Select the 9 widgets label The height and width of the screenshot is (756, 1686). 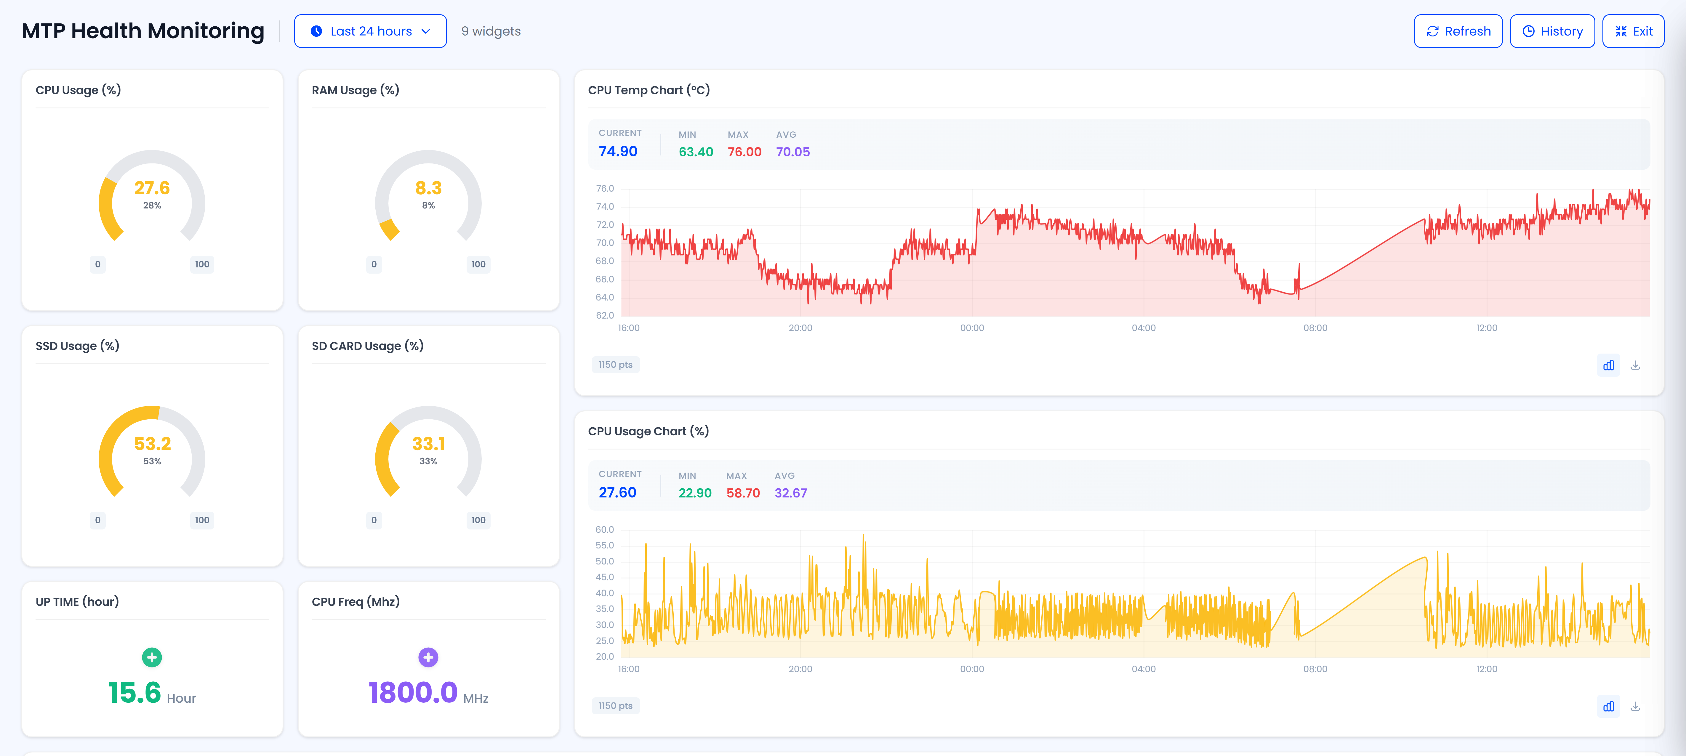490,31
